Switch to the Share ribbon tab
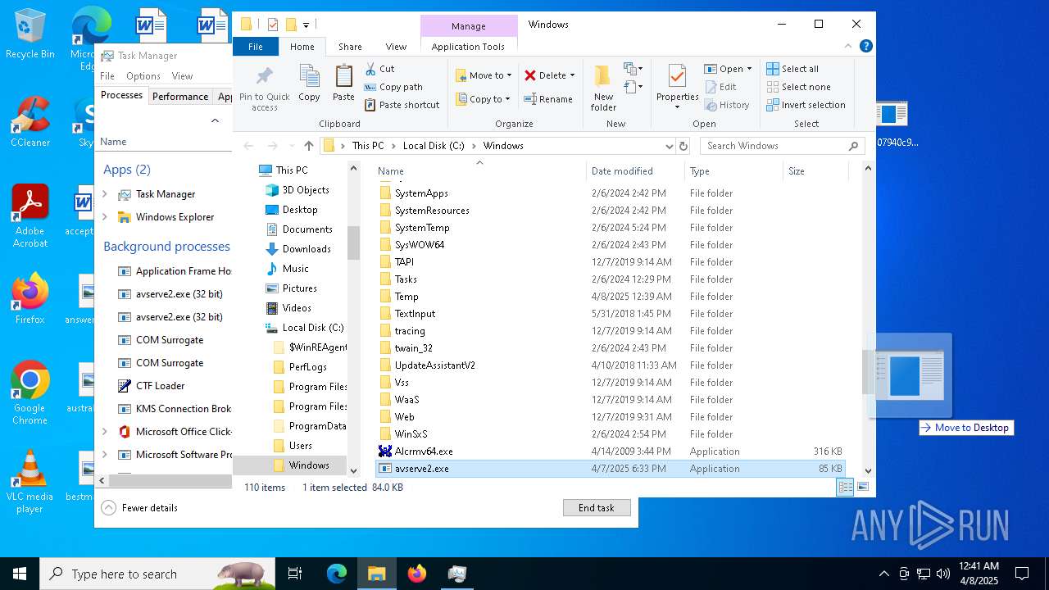Screen dimensions: 1049x590 click(x=350, y=47)
